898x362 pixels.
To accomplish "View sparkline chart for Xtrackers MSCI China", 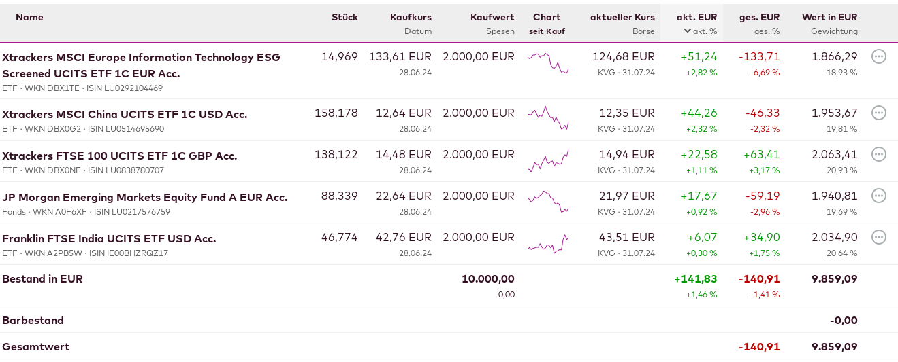I will click(x=547, y=118).
